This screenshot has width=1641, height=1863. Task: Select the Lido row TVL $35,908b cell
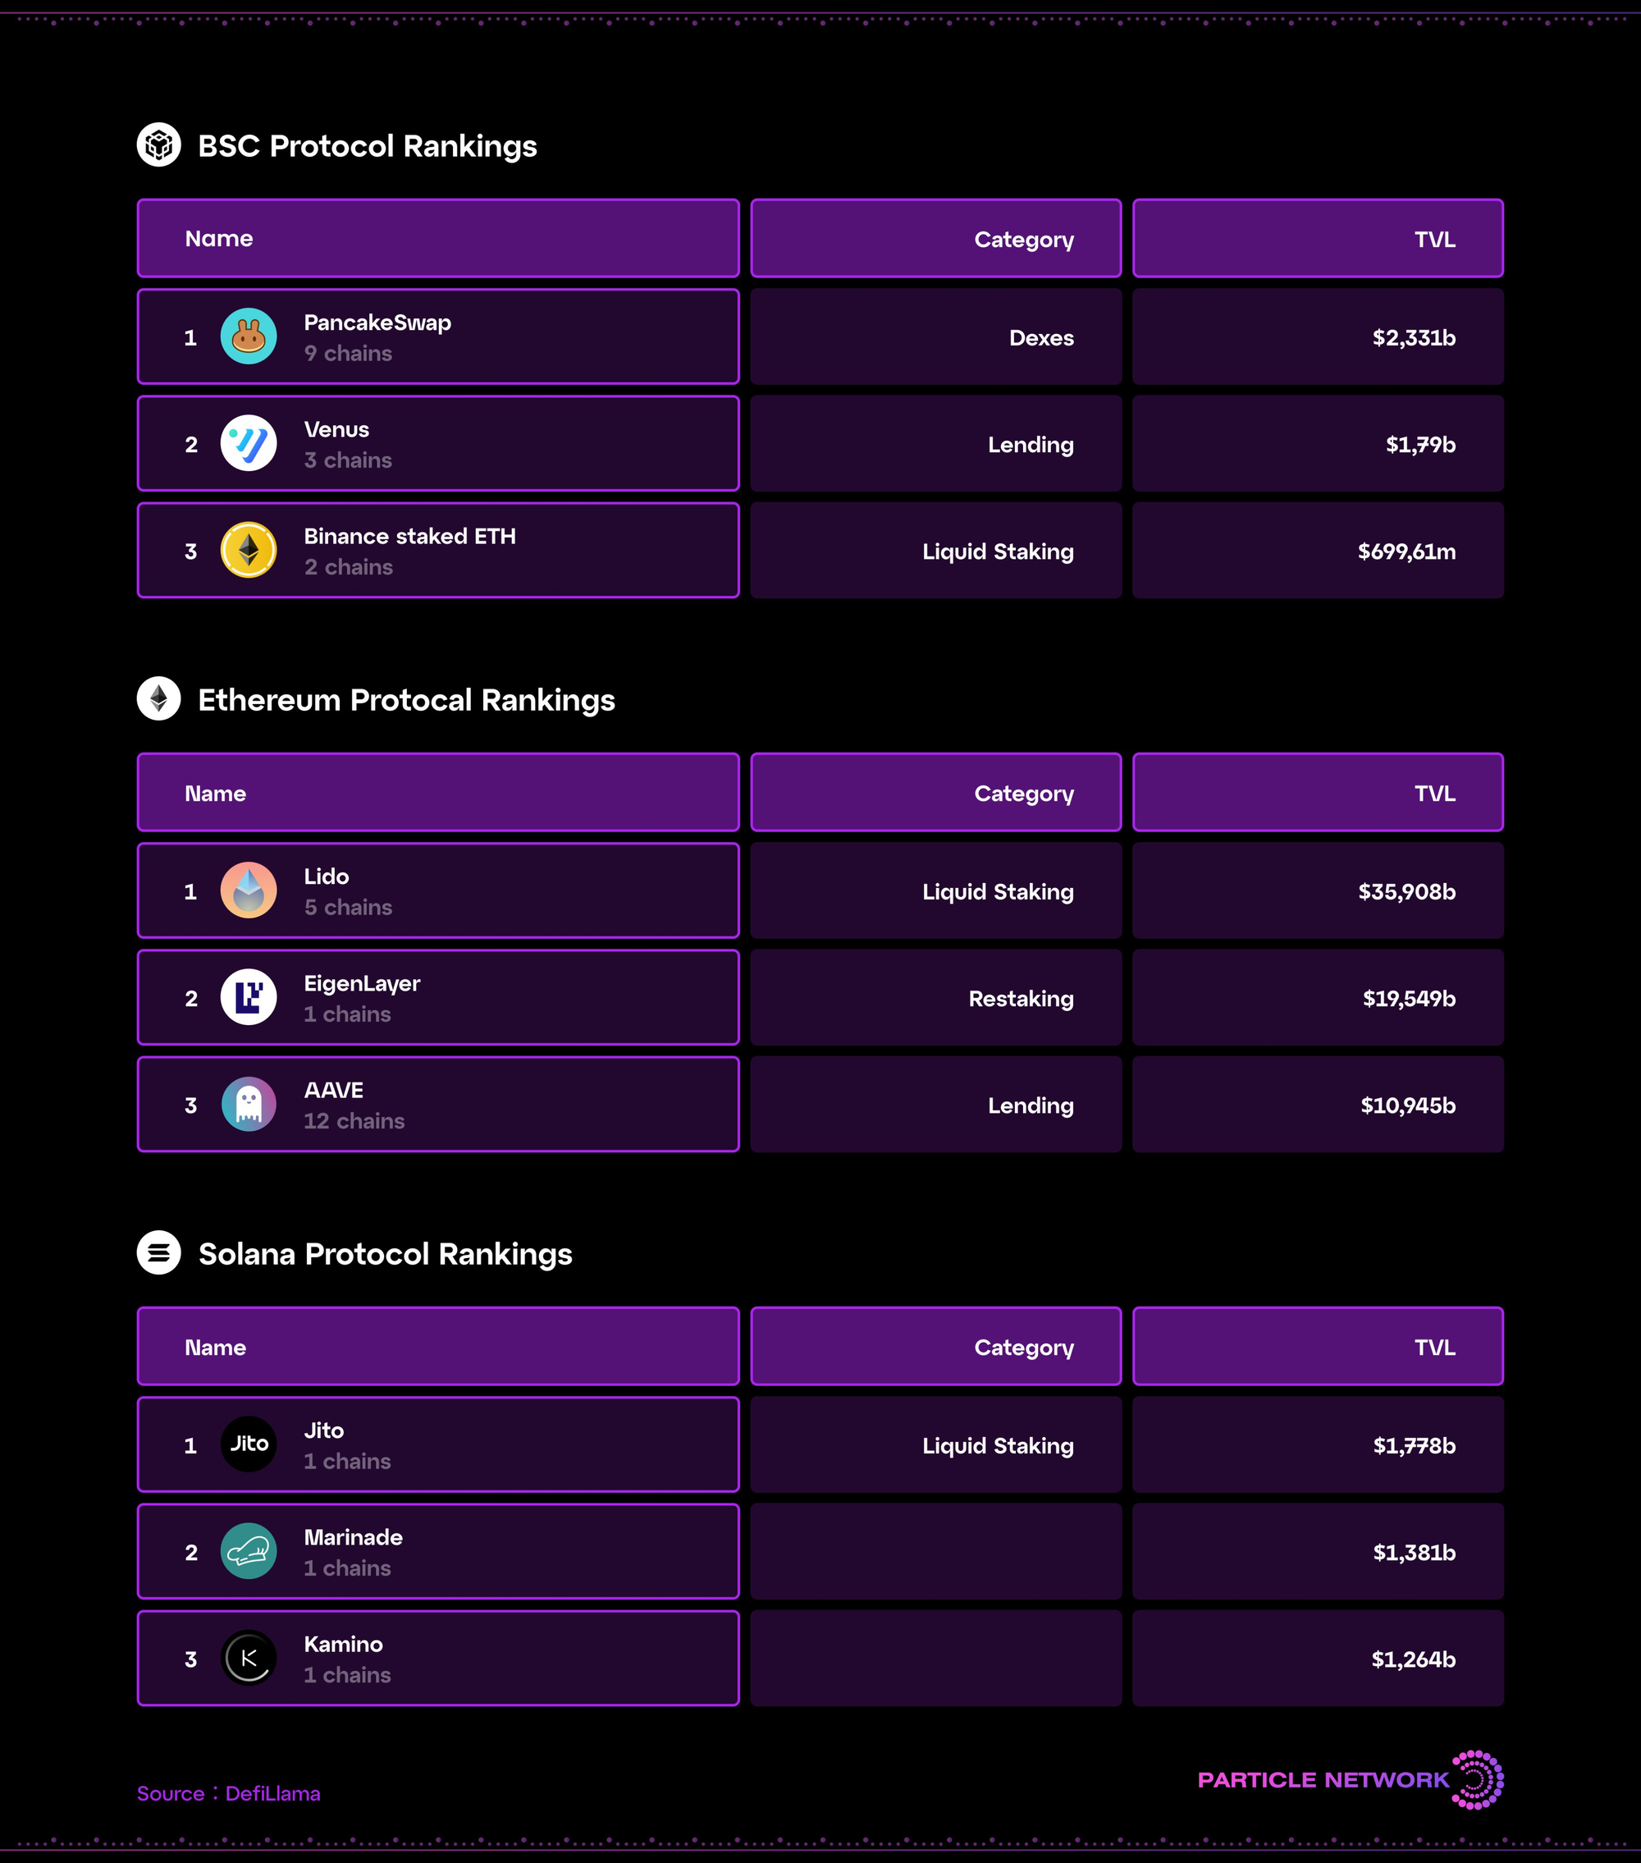pyautogui.click(x=1318, y=890)
